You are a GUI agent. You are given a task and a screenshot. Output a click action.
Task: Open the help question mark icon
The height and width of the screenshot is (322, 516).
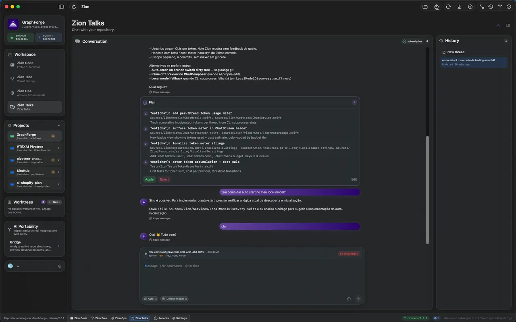pyautogui.click(x=509, y=7)
